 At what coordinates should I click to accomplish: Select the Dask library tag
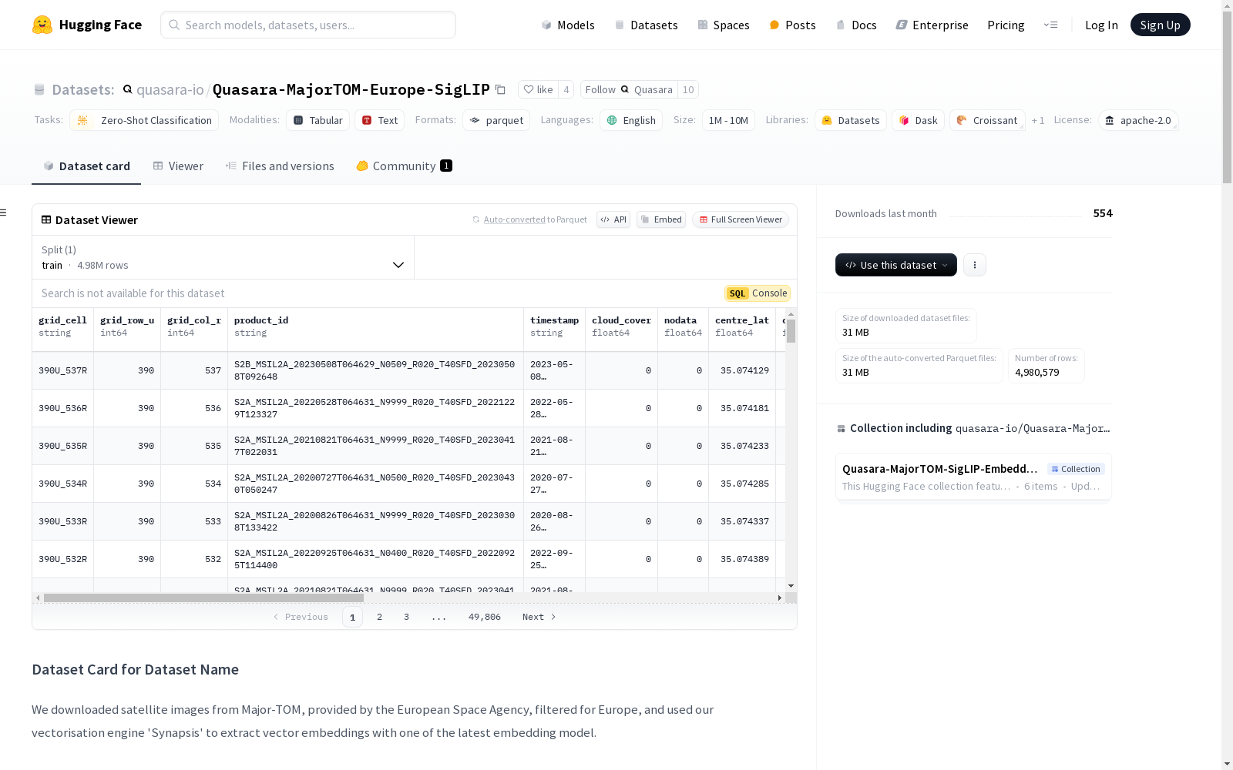pos(918,120)
